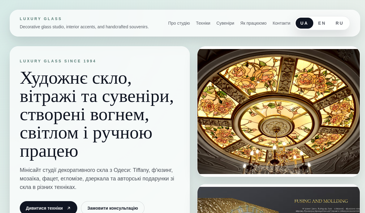The image size is (365, 213).
Task: Click the LUXURY GLASS brand title
Action: [41, 19]
